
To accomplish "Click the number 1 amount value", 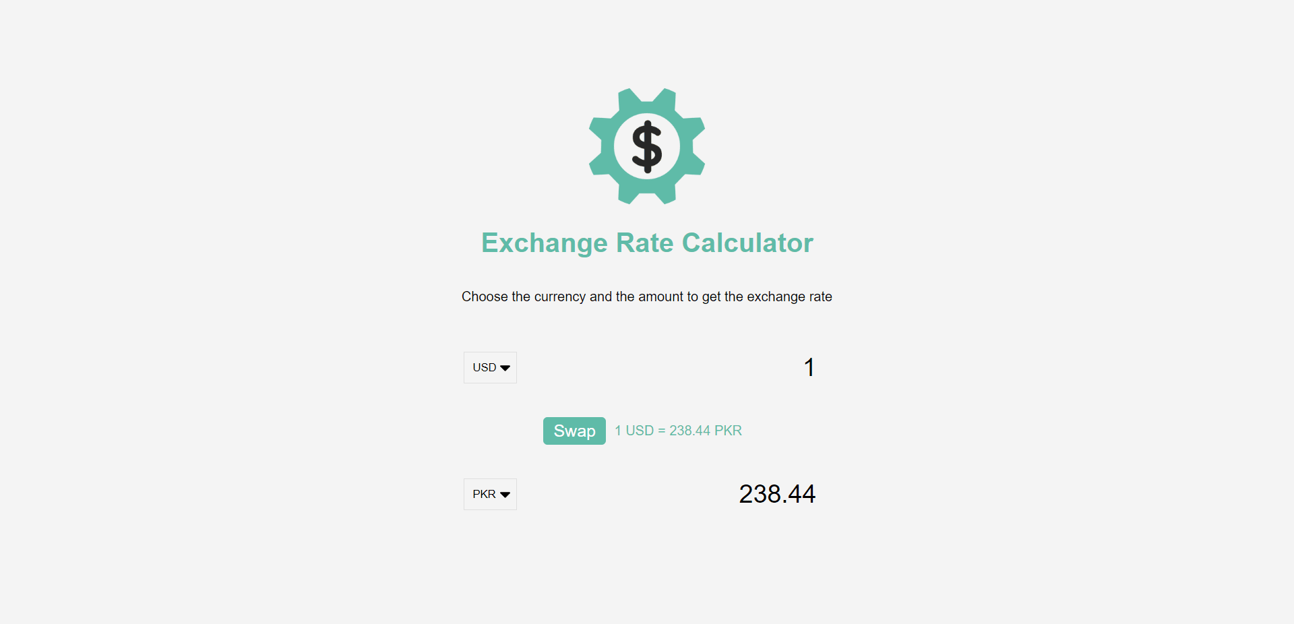I will tap(809, 367).
